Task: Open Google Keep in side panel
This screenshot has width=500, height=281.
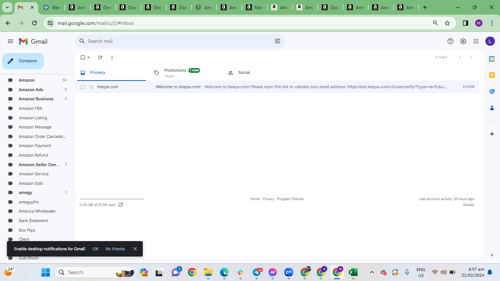Action: coord(492,75)
